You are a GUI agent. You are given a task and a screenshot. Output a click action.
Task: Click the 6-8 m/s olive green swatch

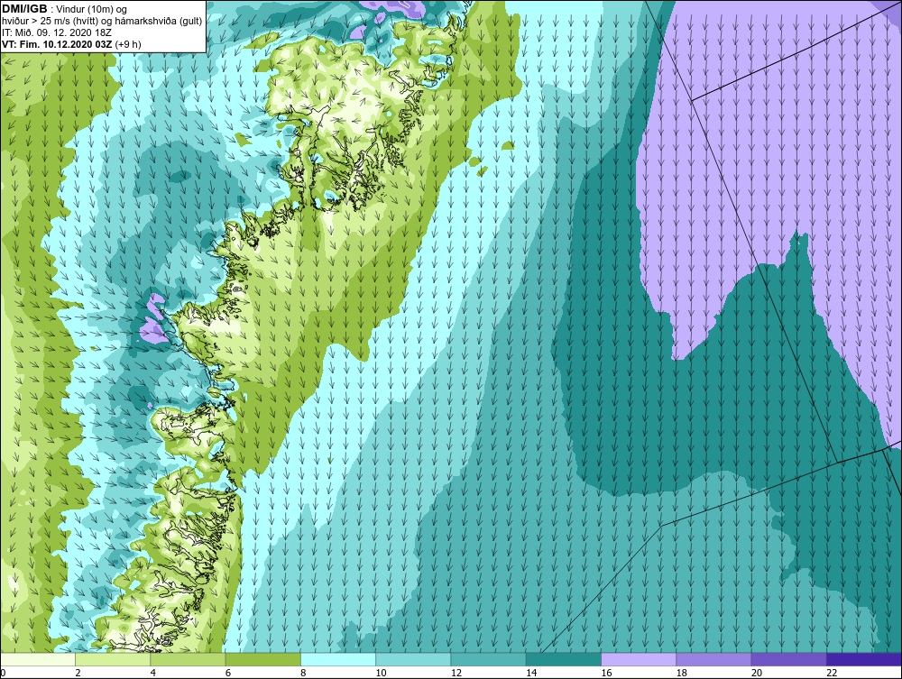262,659
